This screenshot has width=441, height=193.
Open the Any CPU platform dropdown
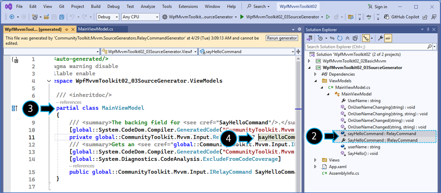(x=140, y=17)
